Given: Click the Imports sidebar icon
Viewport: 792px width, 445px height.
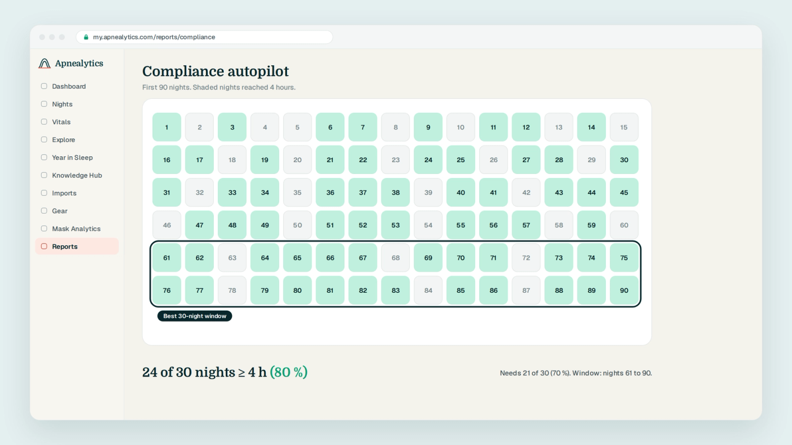Looking at the screenshot, I should pyautogui.click(x=44, y=193).
